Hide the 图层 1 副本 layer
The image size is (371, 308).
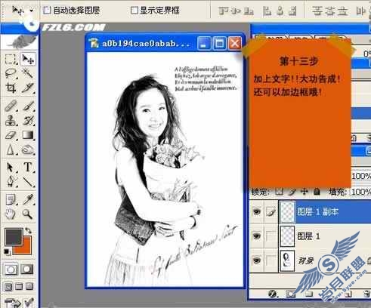click(x=257, y=211)
